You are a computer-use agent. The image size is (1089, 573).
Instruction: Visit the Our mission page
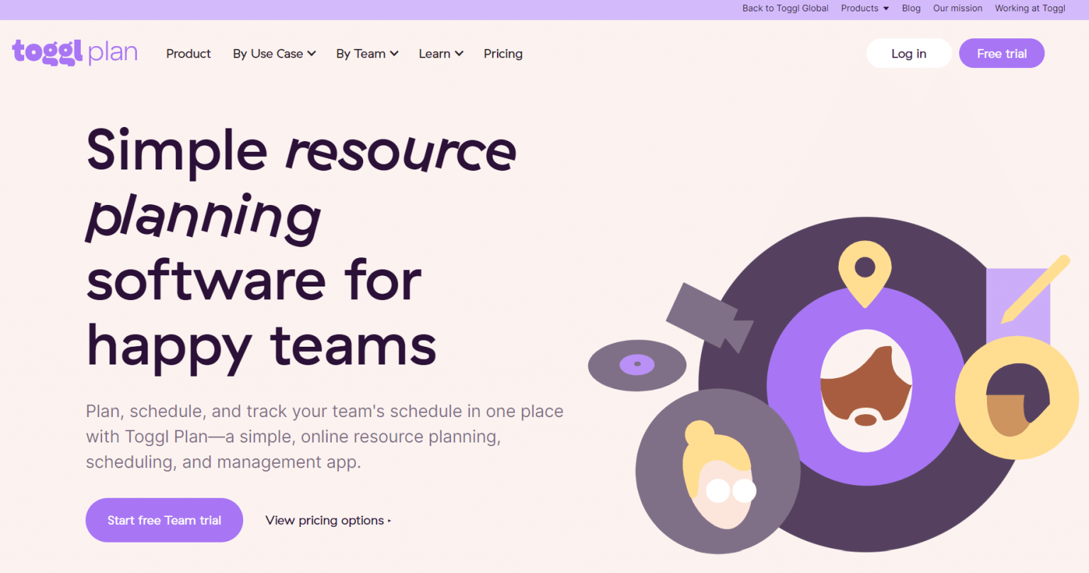pyautogui.click(x=957, y=8)
